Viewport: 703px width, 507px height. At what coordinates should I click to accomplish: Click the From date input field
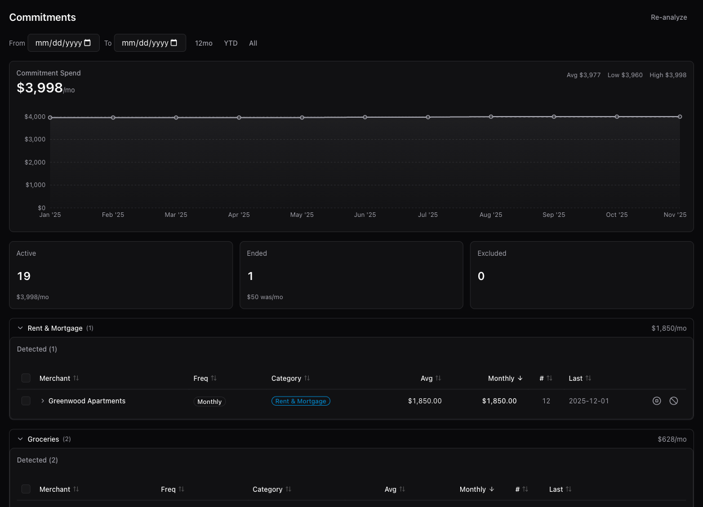tap(58, 42)
